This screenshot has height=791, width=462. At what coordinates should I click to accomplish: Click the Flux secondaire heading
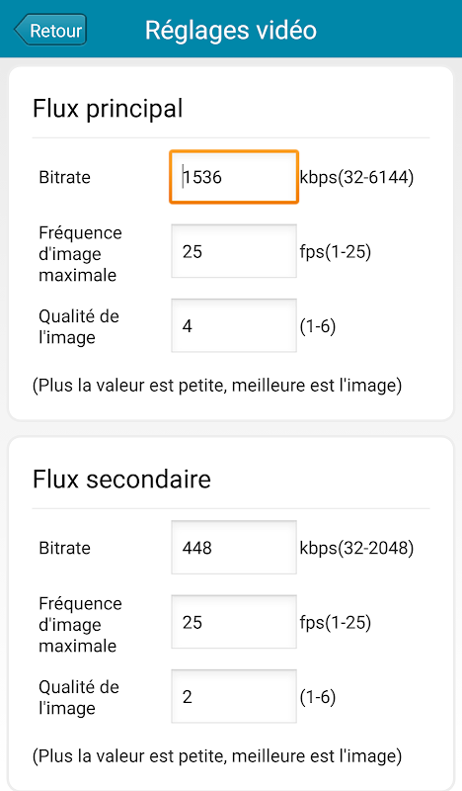[x=122, y=479]
